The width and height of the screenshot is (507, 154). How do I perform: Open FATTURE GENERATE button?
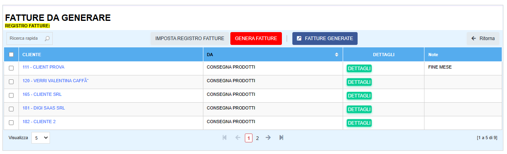coord(325,38)
